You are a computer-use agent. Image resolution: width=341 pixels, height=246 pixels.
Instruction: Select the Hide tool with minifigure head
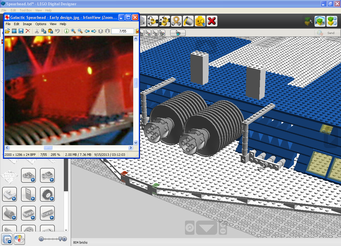pyautogui.click(x=200, y=21)
